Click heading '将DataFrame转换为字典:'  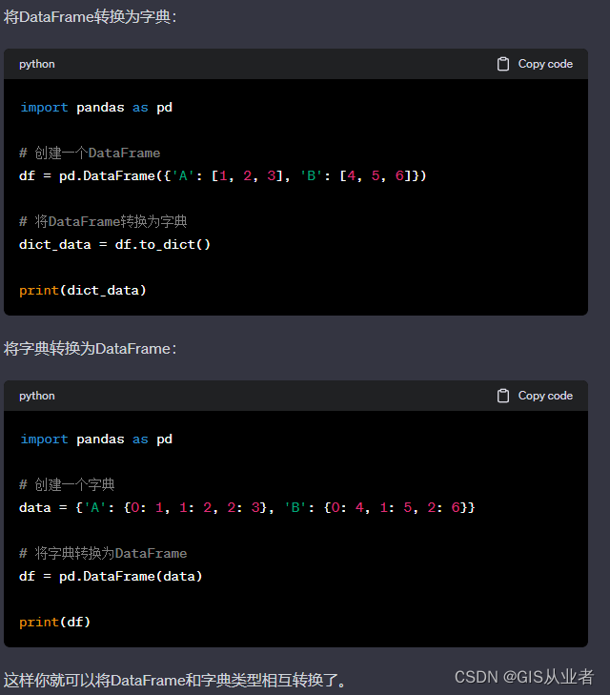point(91,17)
